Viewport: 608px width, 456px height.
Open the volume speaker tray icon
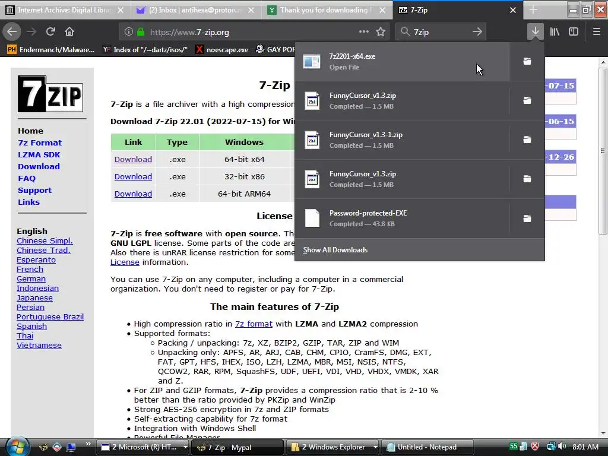coord(563,446)
